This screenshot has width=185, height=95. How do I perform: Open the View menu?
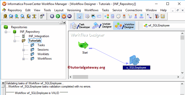37,10
